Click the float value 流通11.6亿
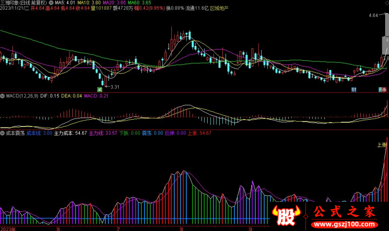 197,8
